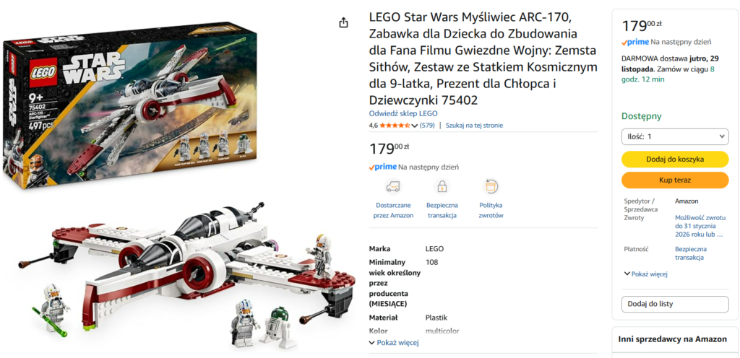
Task: Open the rating breakdown chevron
Action: 415,126
